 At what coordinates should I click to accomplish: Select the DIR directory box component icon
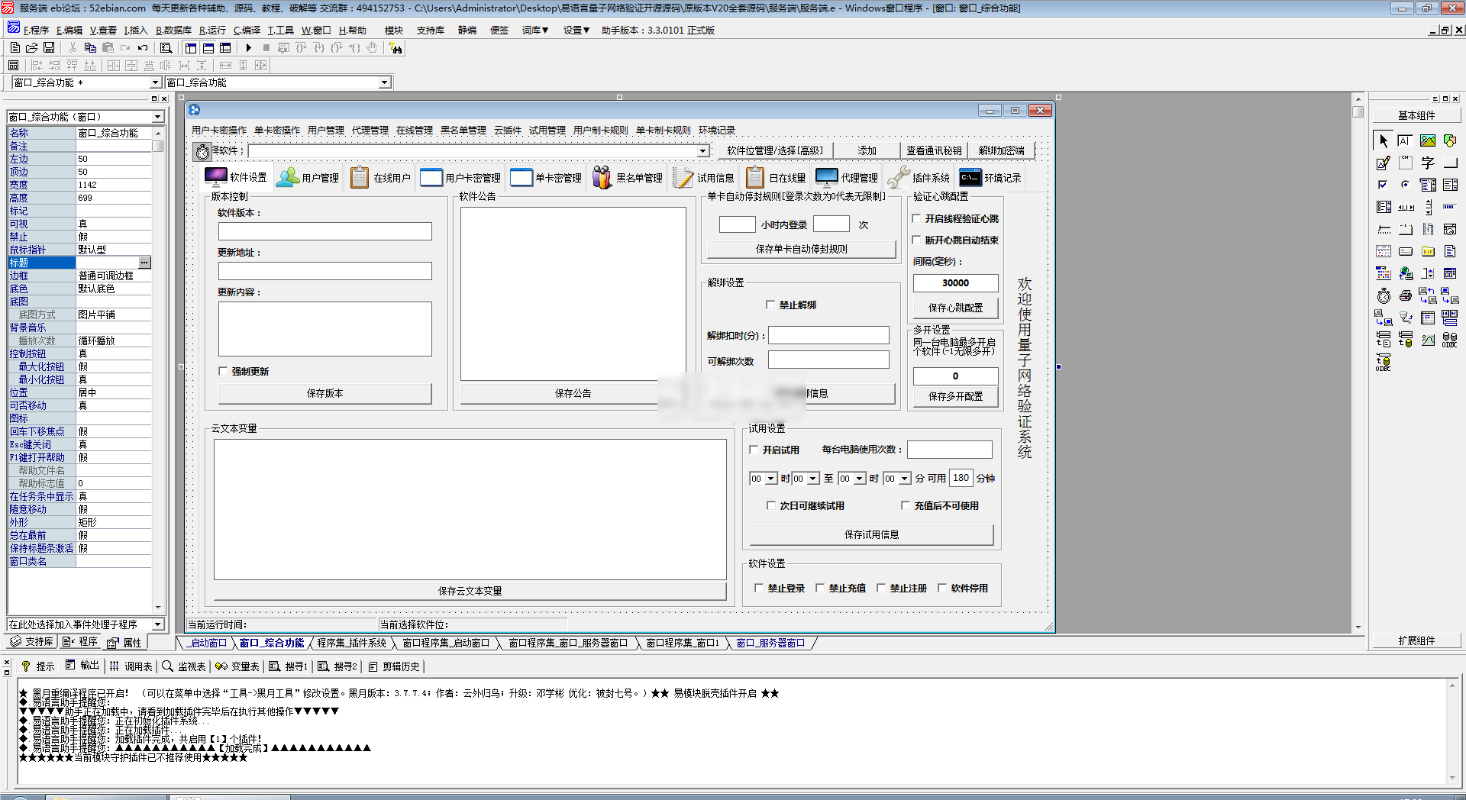click(1428, 251)
